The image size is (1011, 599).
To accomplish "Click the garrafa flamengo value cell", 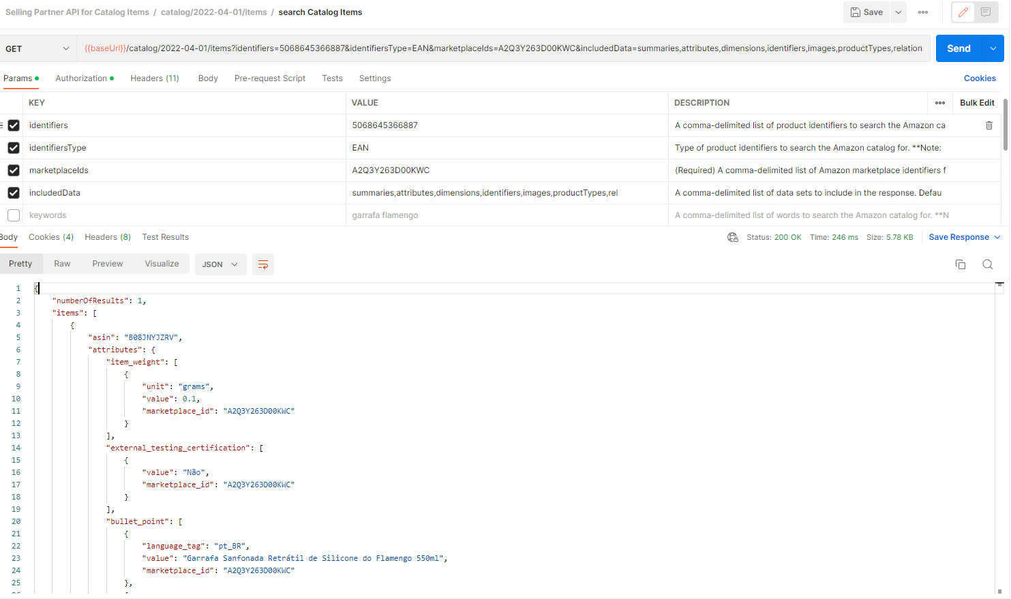I will coord(507,215).
